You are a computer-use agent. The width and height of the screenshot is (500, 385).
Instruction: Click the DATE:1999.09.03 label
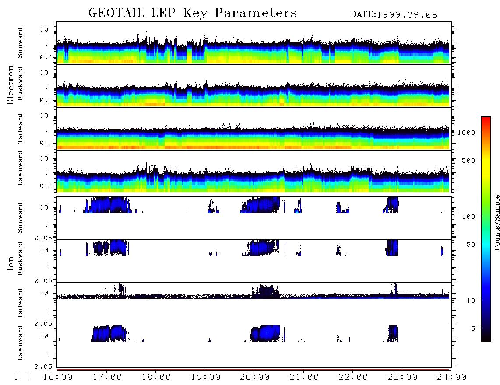(394, 14)
